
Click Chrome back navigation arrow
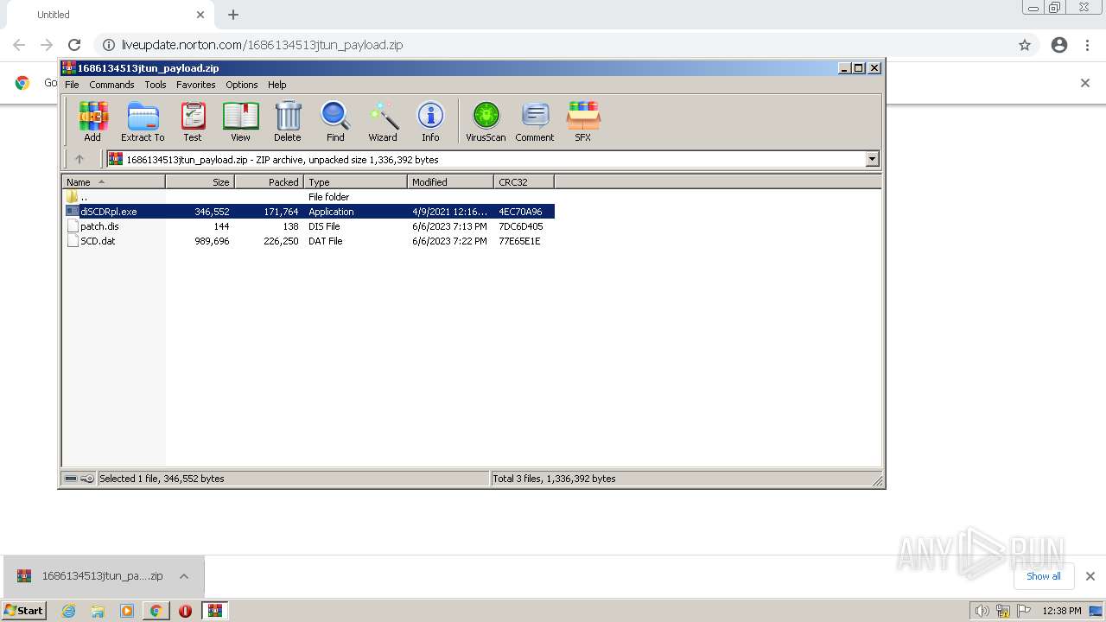19,45
